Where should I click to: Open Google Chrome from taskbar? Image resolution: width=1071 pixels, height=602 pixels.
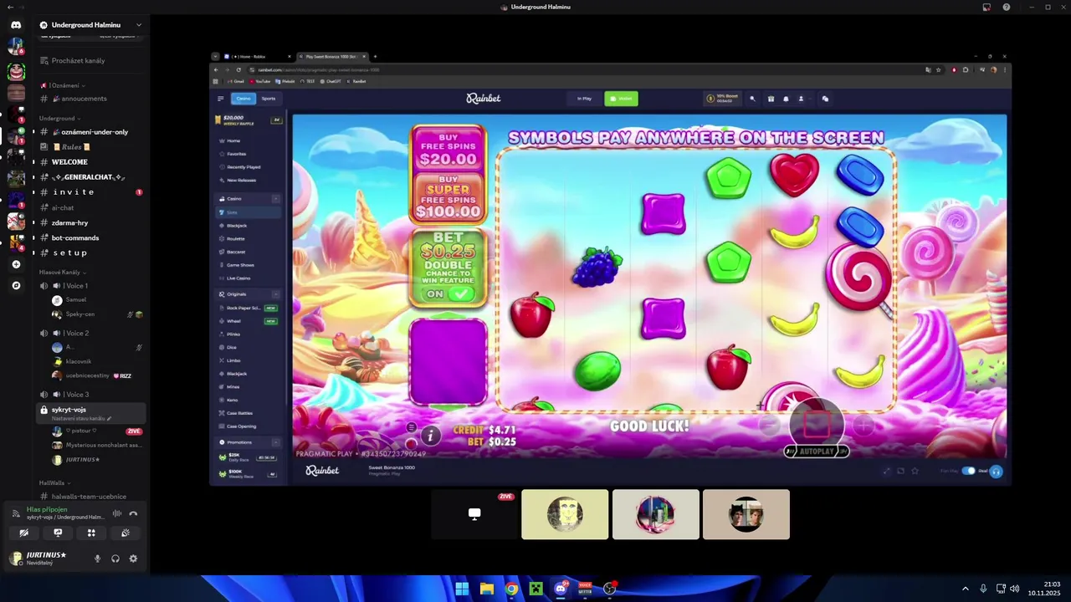click(x=512, y=589)
